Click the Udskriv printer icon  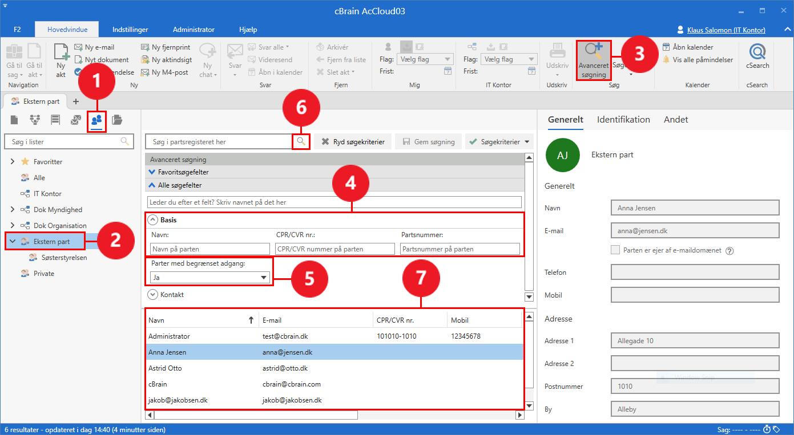(557, 52)
